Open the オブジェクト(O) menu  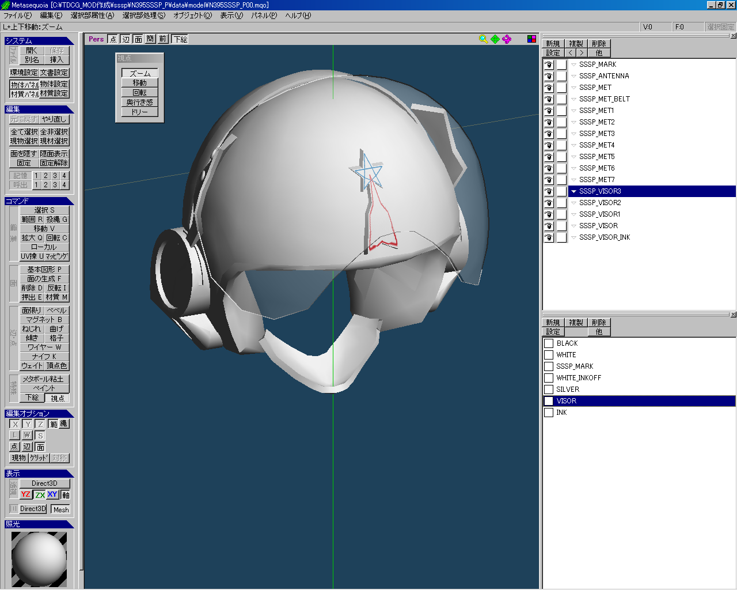click(192, 16)
